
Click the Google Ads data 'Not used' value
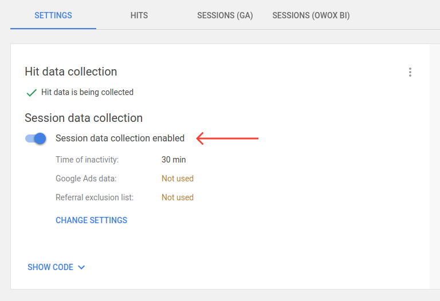(x=178, y=179)
